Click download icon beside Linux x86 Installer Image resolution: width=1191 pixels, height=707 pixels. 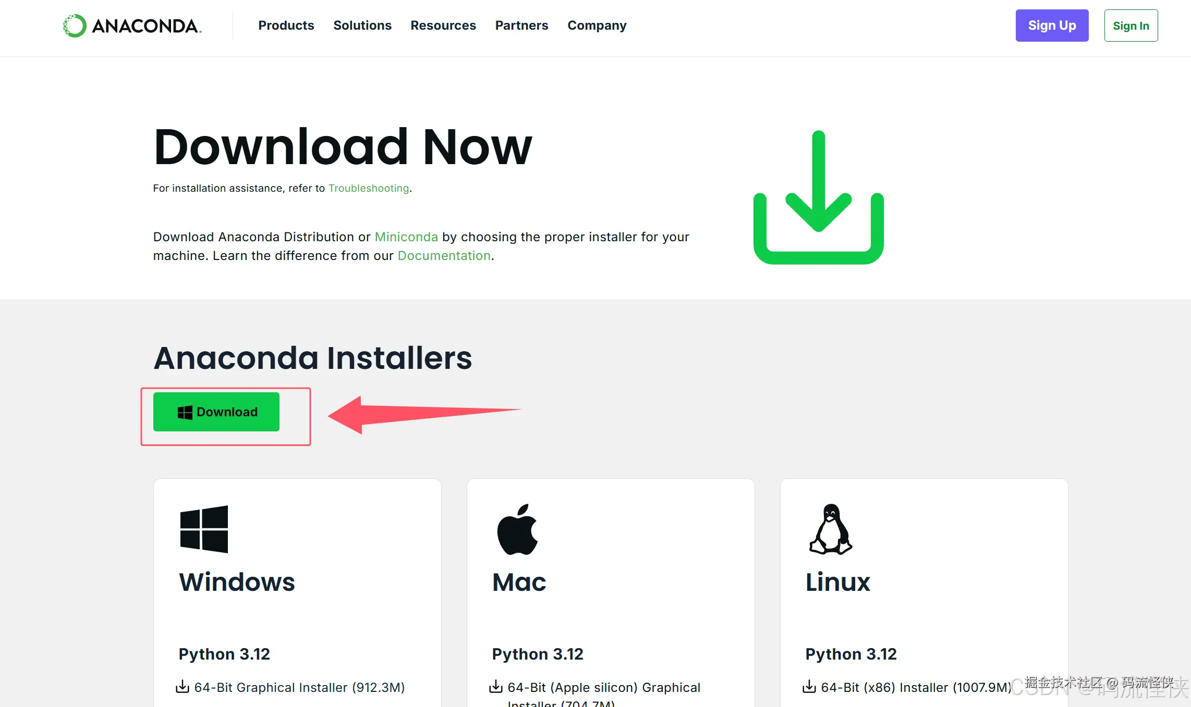809,687
